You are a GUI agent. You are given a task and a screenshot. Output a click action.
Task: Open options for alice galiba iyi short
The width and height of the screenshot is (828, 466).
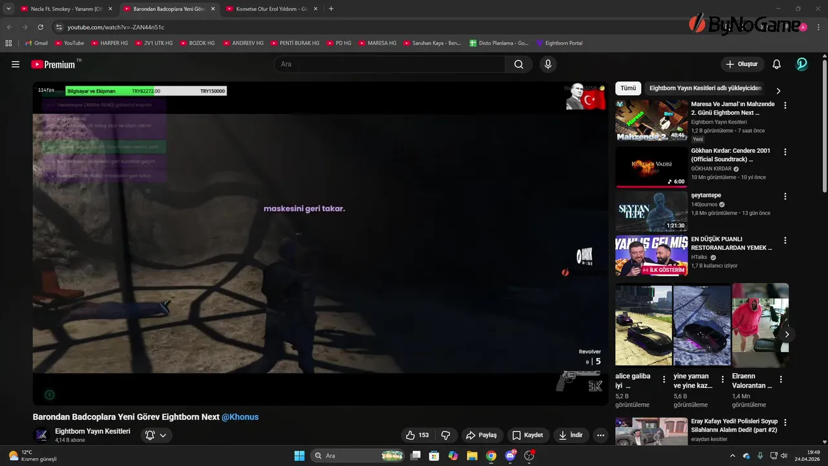coord(664,380)
